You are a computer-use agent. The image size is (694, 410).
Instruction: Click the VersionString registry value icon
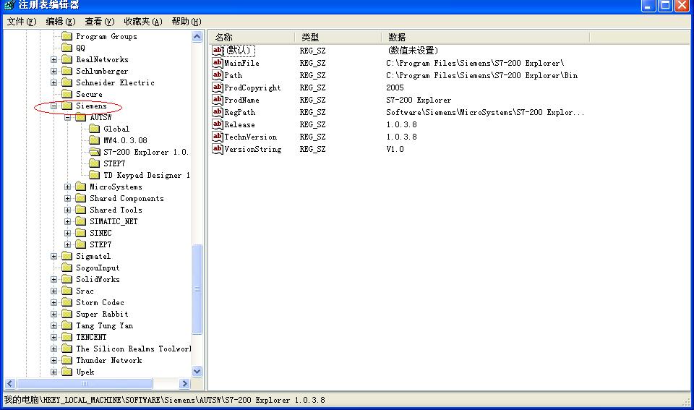tap(218, 149)
